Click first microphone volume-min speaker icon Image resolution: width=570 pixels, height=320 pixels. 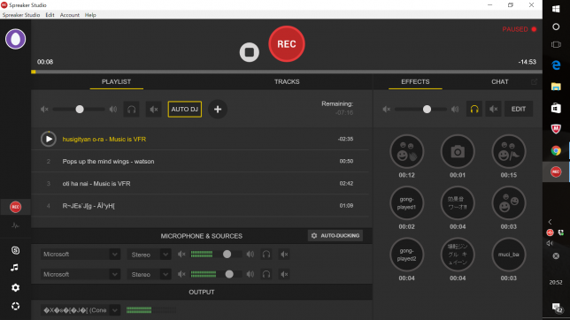(181, 255)
